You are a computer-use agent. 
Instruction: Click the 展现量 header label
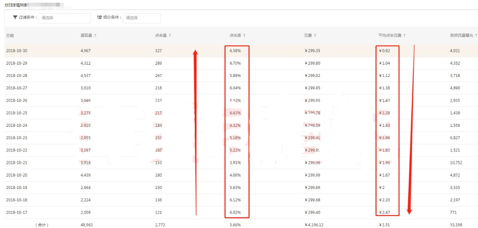(x=86, y=35)
